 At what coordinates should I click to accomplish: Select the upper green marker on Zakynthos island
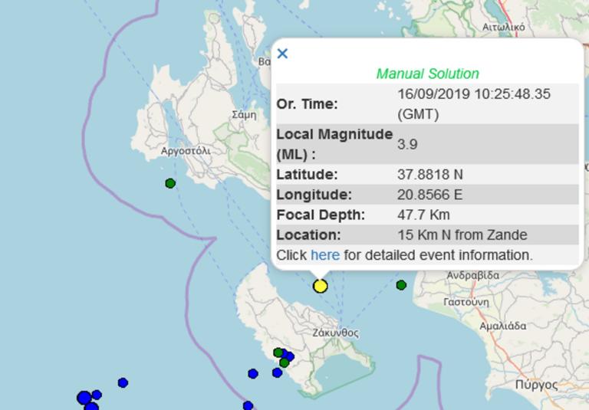(278, 353)
